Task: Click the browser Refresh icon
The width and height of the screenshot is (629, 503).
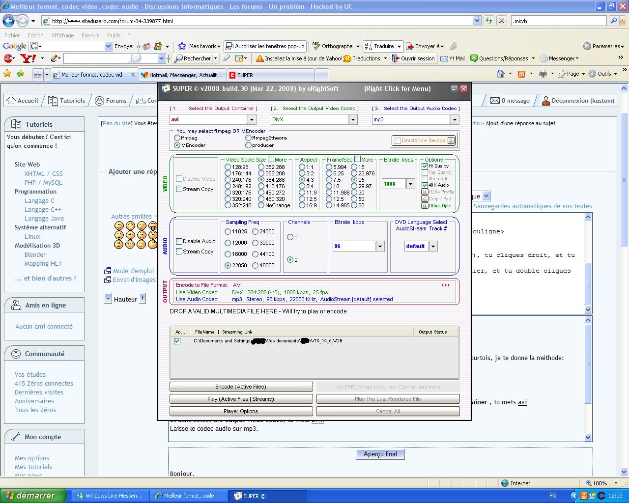Action: 489,21
